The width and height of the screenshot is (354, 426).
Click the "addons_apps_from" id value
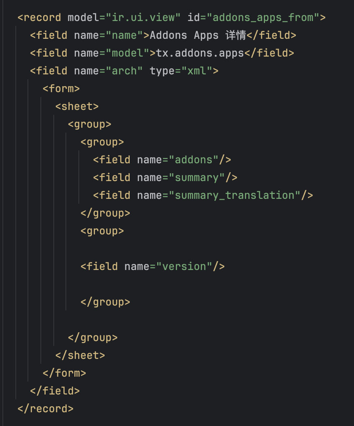(x=263, y=18)
